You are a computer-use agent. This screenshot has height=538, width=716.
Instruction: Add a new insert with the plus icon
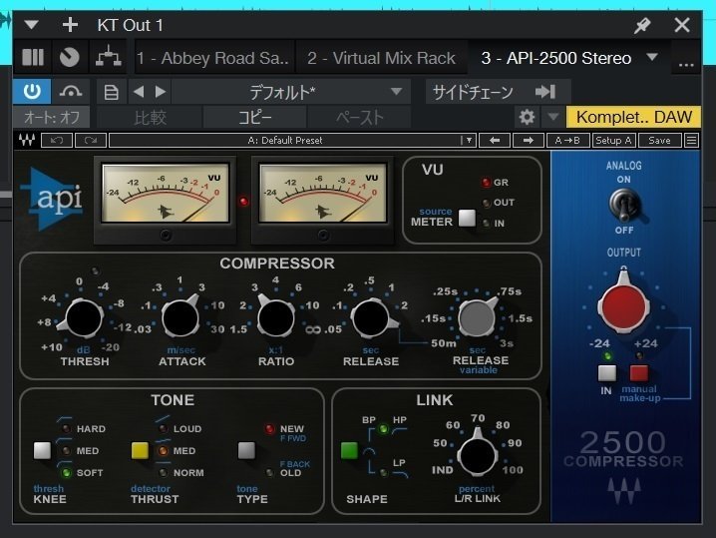click(70, 25)
